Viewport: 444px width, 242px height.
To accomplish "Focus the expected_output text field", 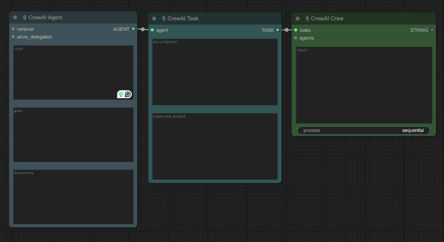I will [x=215, y=146].
